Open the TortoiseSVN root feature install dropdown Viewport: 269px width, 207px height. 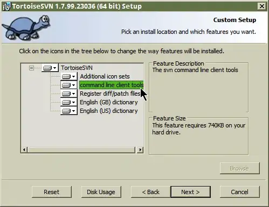pyautogui.click(x=50, y=68)
